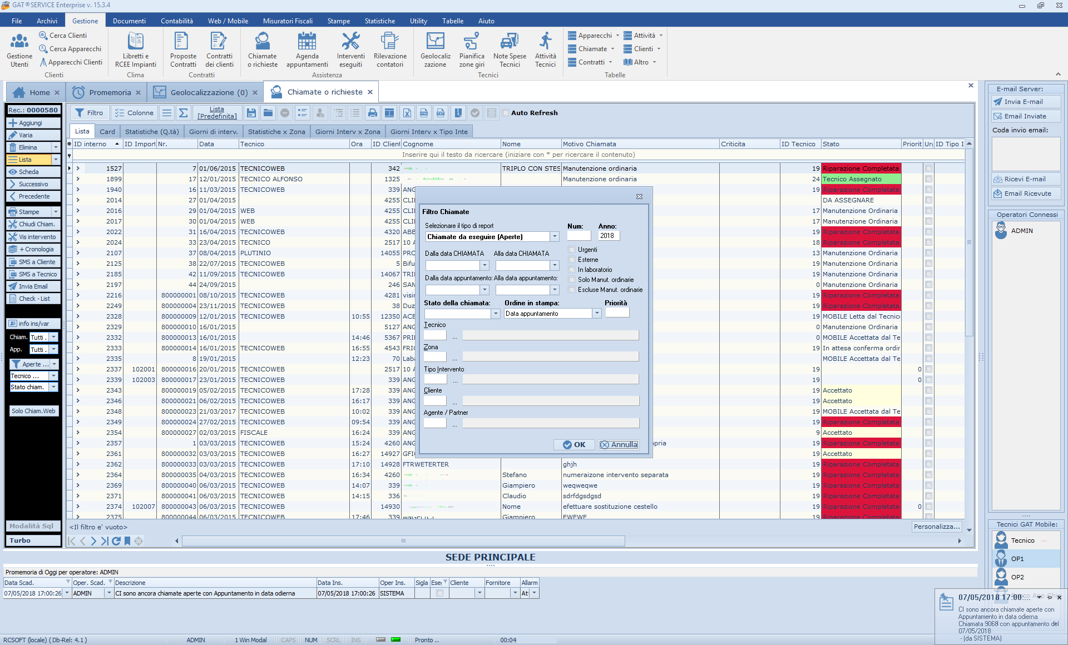The image size is (1068, 645).
Task: Open Geolocalizzazione tool
Action: [x=436, y=50]
